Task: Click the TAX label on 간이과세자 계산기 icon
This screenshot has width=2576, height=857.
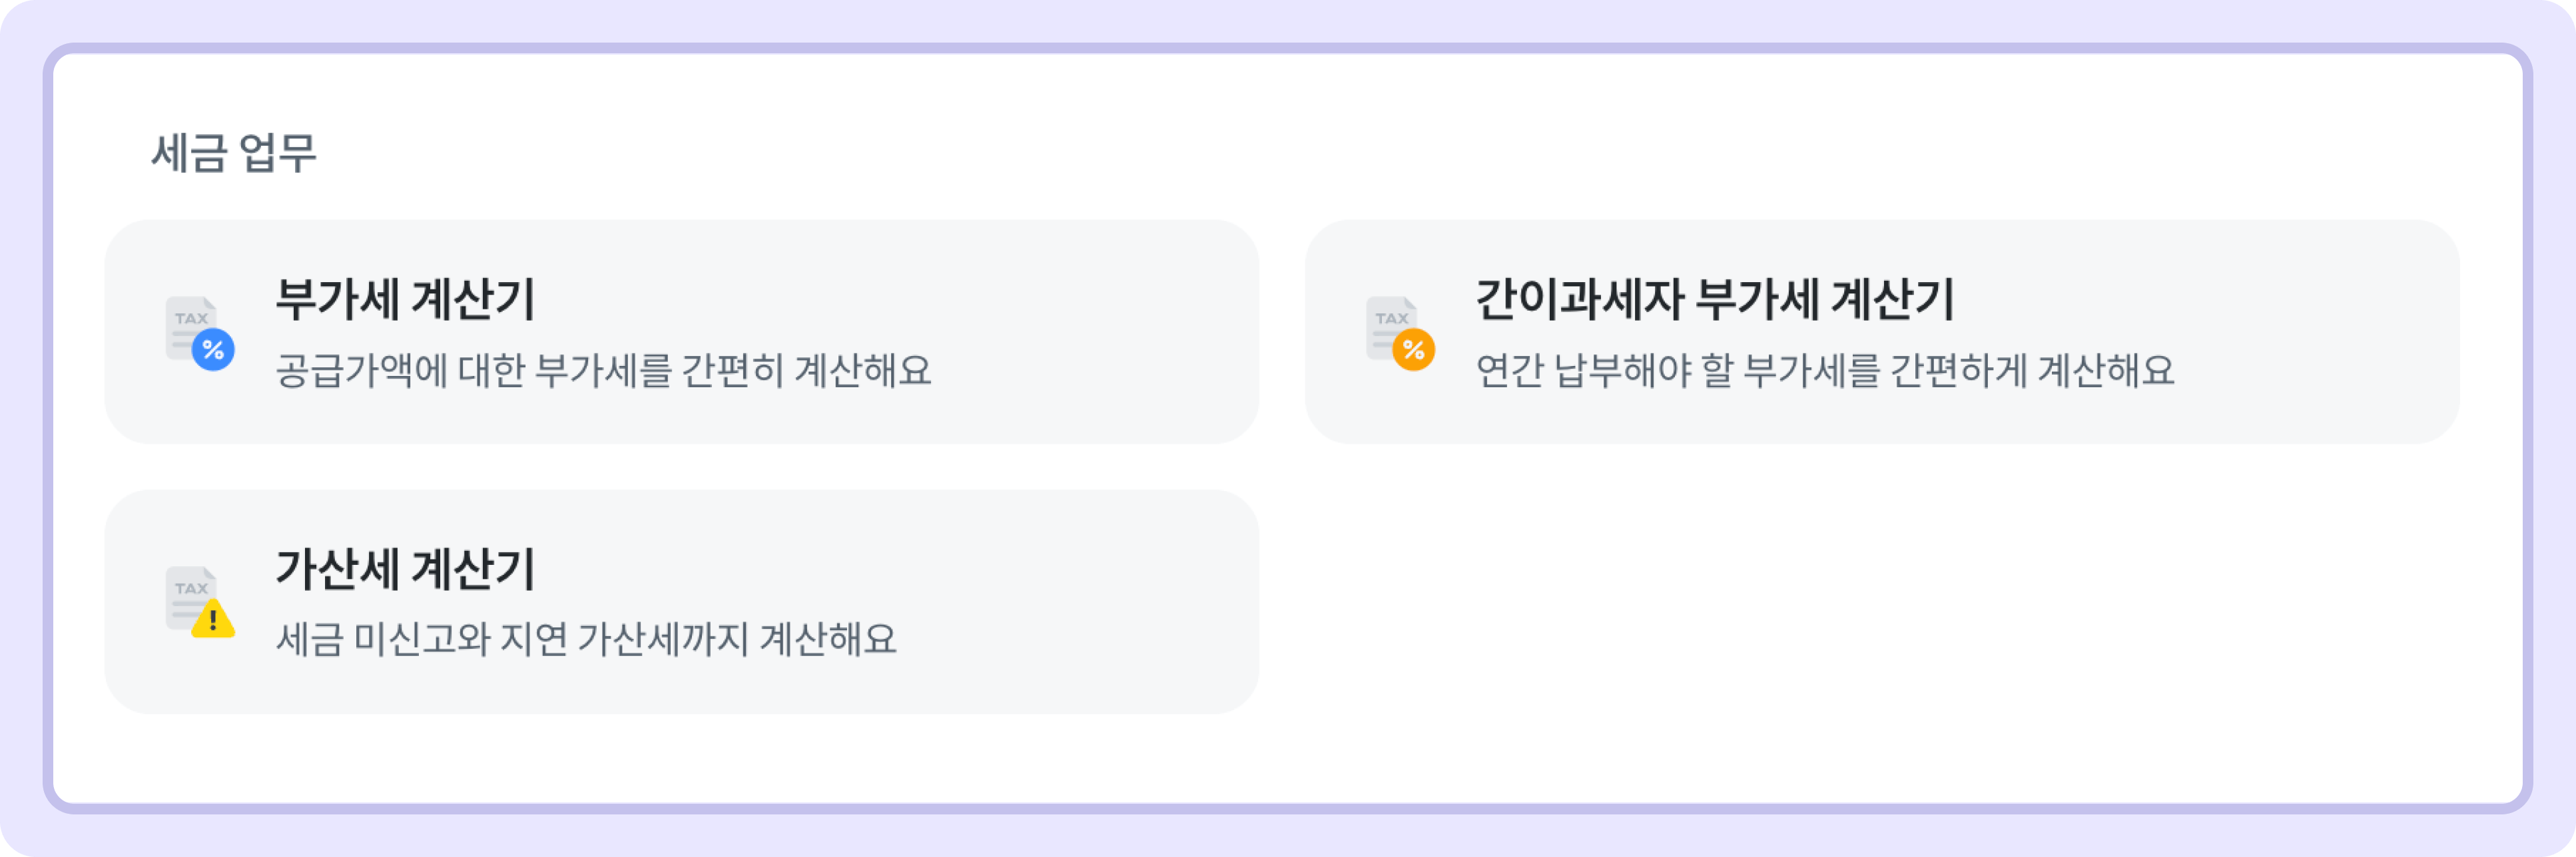Action: point(1391,319)
